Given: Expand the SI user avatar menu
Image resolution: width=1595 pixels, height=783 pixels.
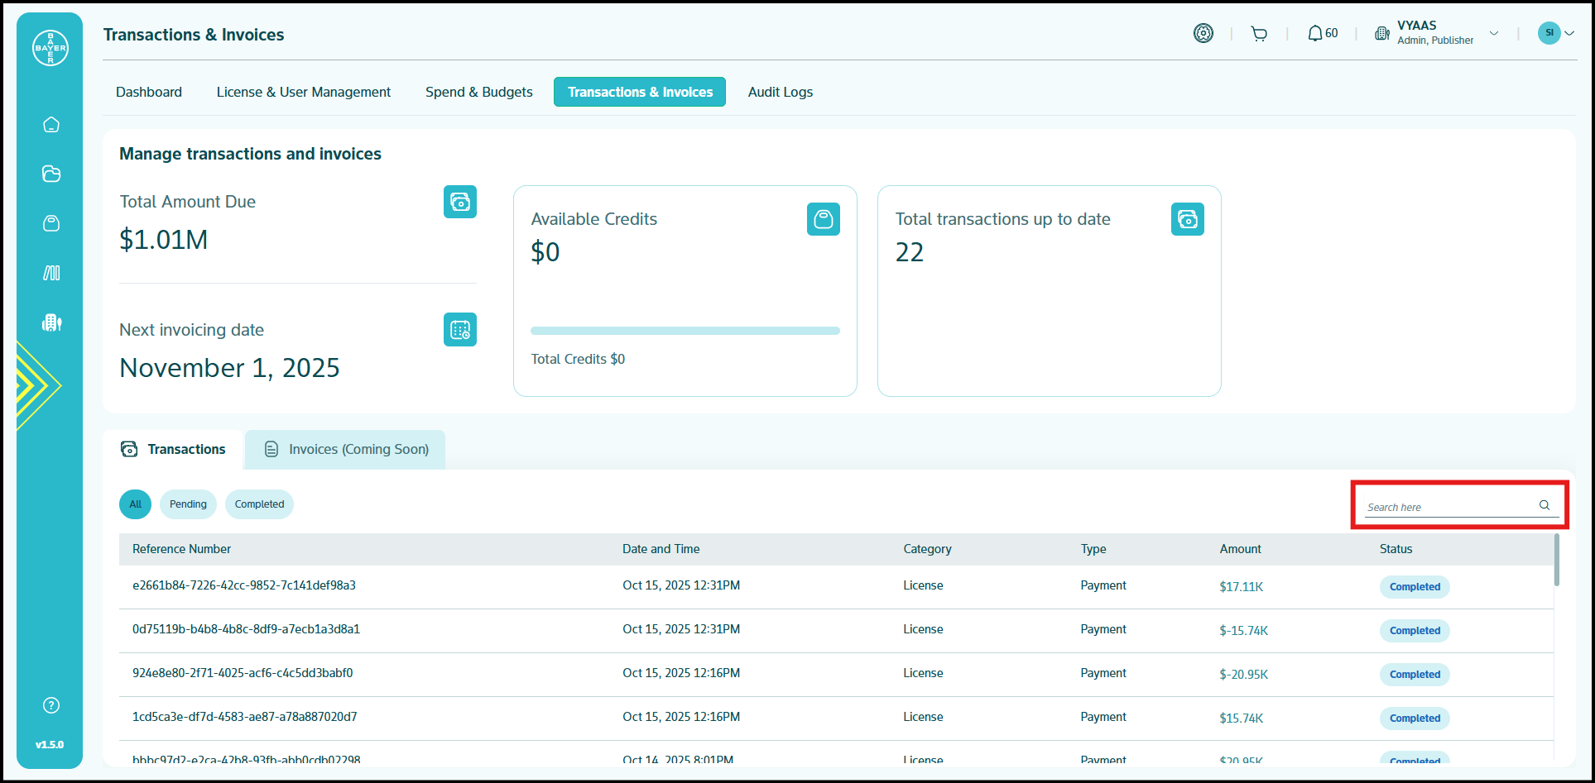Looking at the screenshot, I should point(1556,33).
